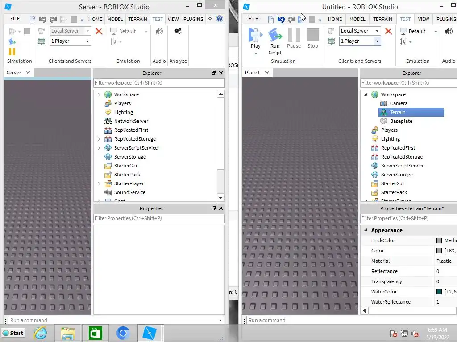
Task: Open the 1 Player dropdown in Untitled window
Action: 377,41
